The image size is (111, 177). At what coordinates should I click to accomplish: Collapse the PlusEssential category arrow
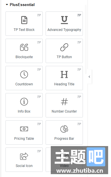tap(7, 5)
